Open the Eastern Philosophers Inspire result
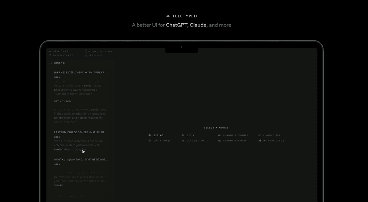 point(80,132)
